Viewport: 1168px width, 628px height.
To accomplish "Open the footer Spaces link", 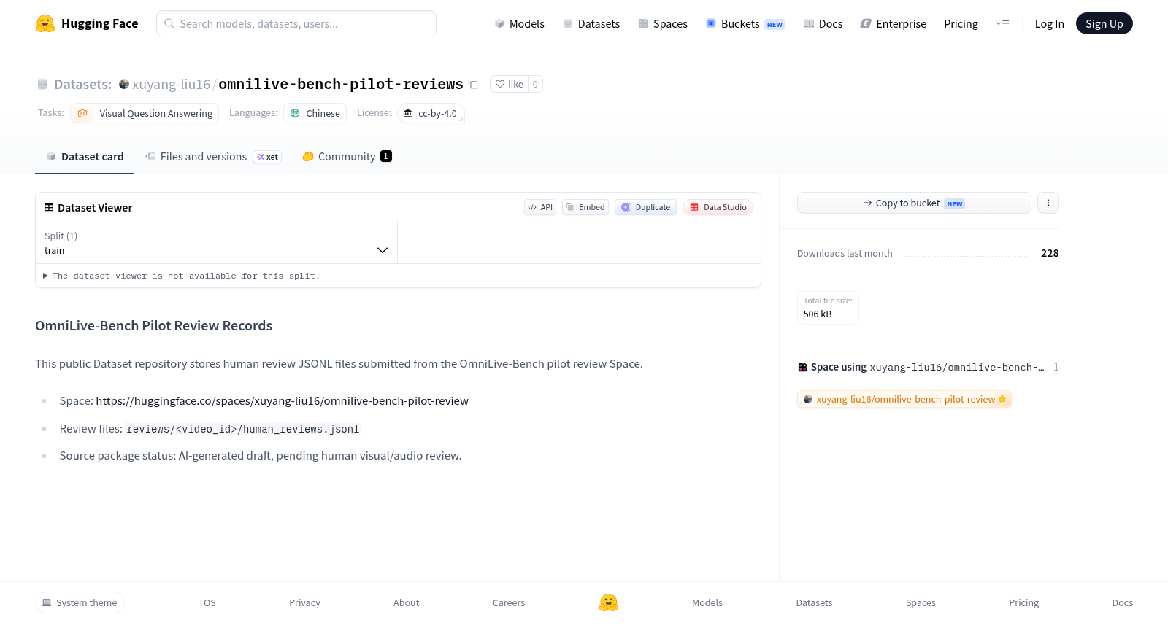I will pyautogui.click(x=921, y=602).
